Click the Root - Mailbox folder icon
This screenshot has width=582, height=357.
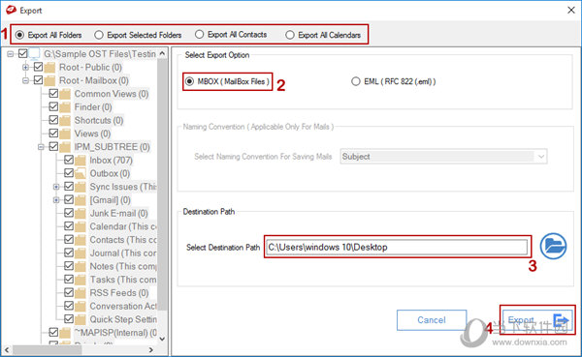click(49, 80)
